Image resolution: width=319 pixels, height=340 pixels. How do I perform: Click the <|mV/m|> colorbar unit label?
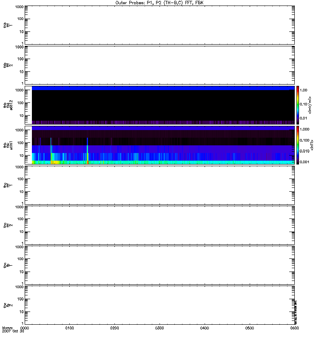310,105
